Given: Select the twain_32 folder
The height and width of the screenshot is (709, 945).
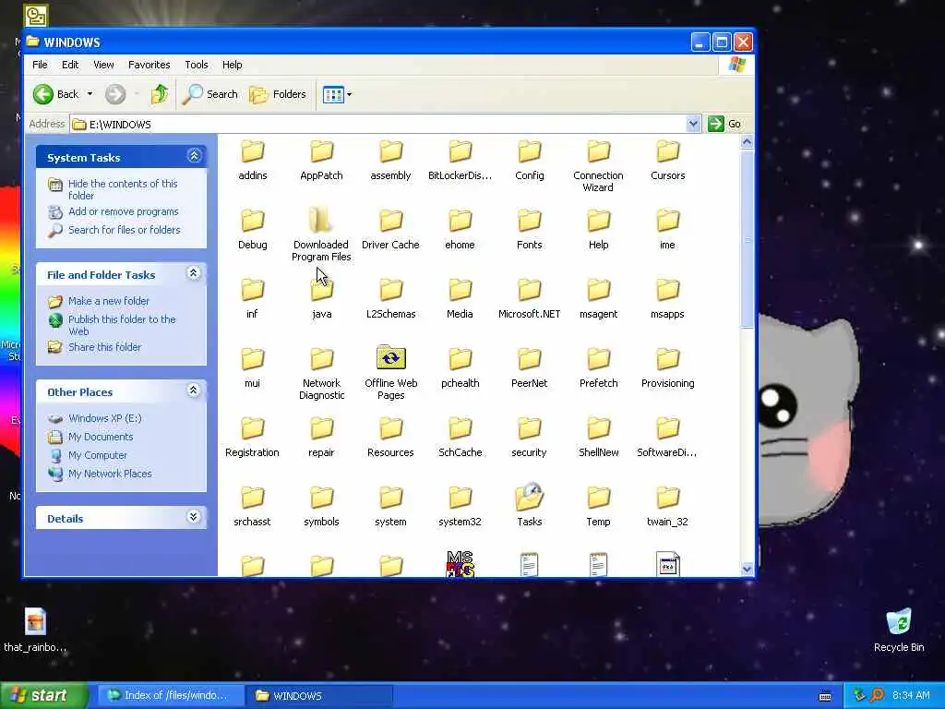Looking at the screenshot, I should tap(668, 507).
